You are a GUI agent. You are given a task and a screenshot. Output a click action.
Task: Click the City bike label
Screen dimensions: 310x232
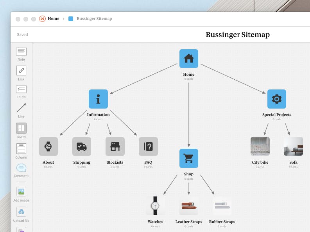(260, 162)
